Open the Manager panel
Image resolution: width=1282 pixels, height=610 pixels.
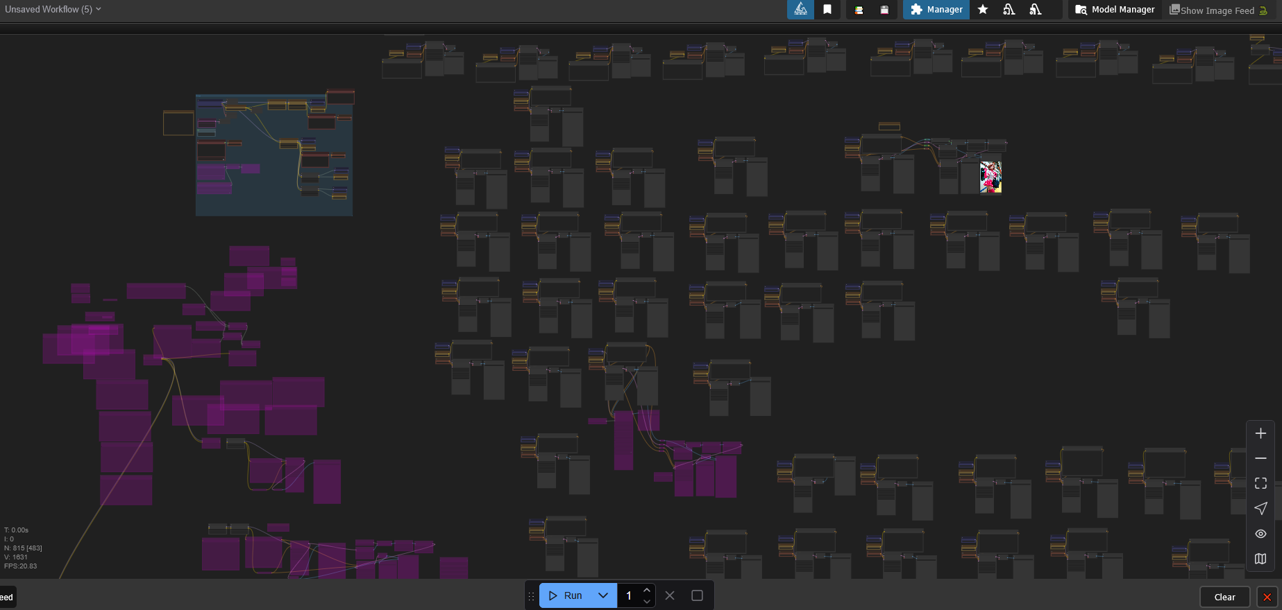pyautogui.click(x=936, y=10)
